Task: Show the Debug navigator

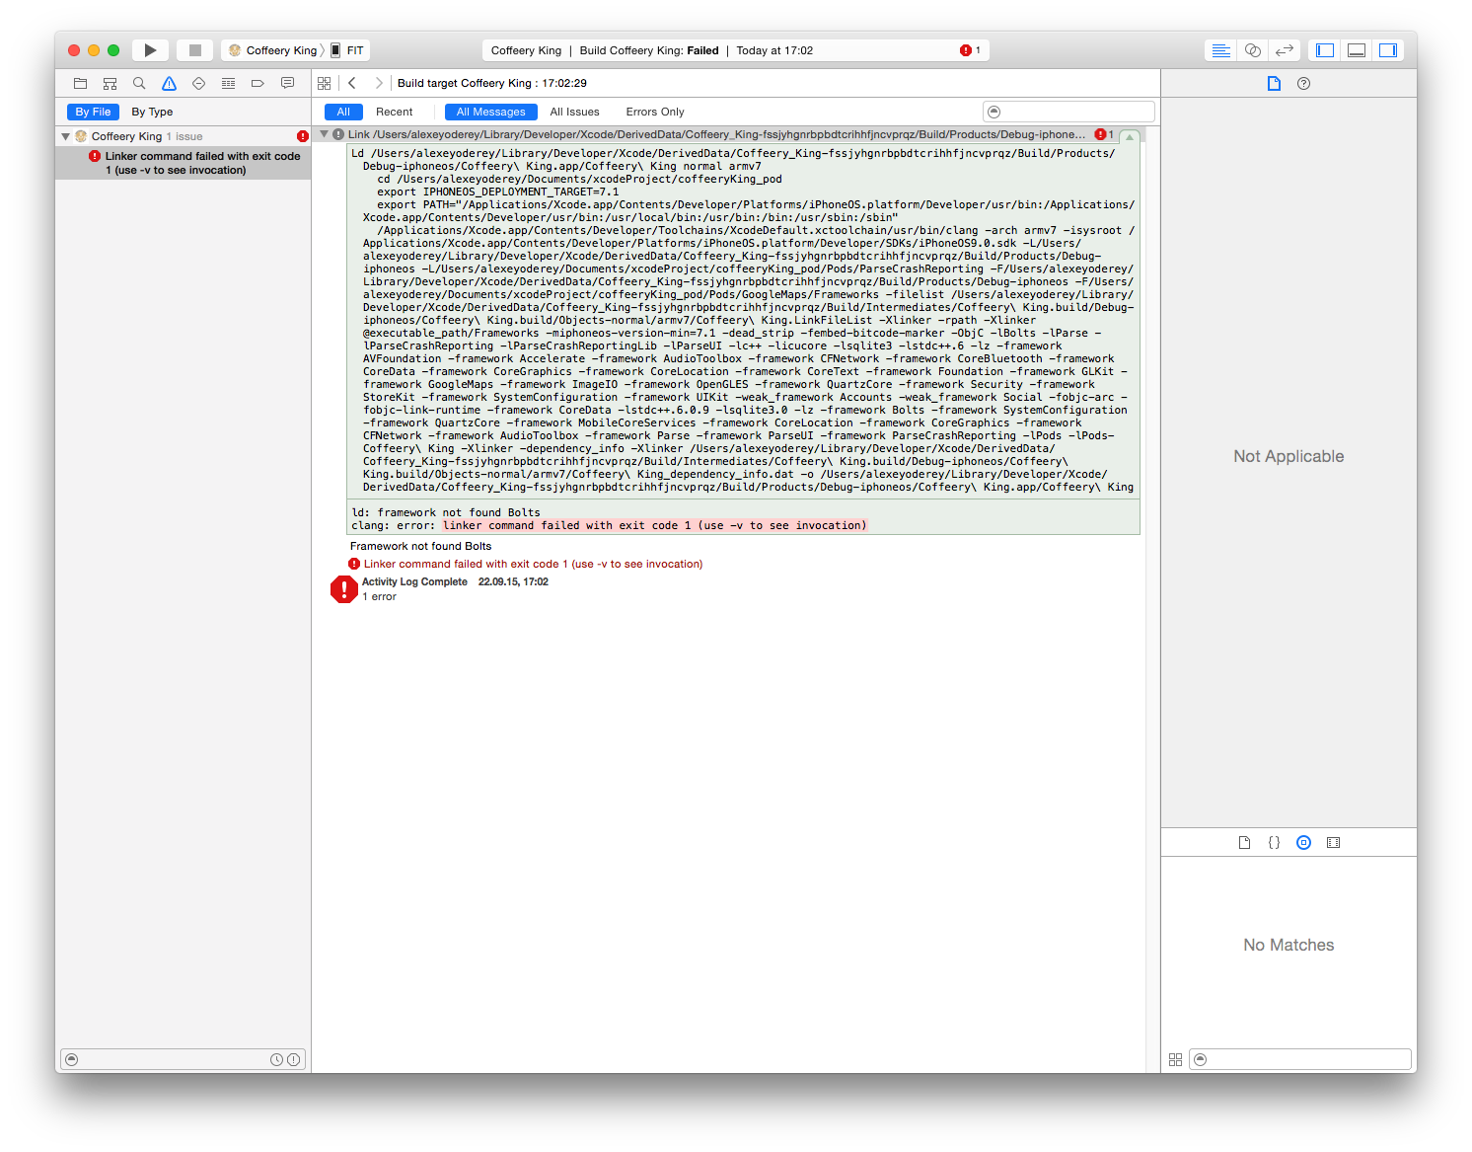Action: pos(228,84)
